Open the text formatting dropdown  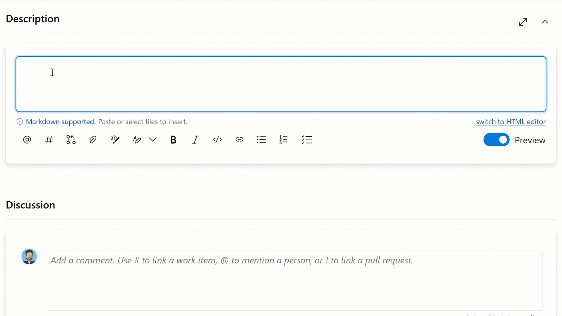tap(153, 140)
